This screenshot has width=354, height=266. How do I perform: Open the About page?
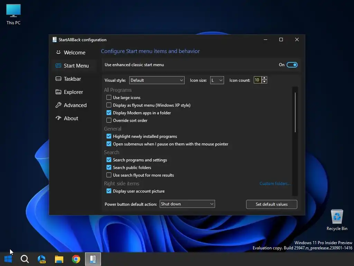pos(75,118)
